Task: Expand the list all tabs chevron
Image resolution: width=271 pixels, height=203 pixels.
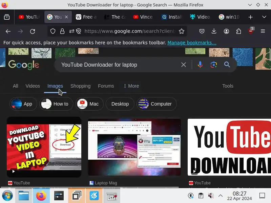Action: click(x=264, y=17)
